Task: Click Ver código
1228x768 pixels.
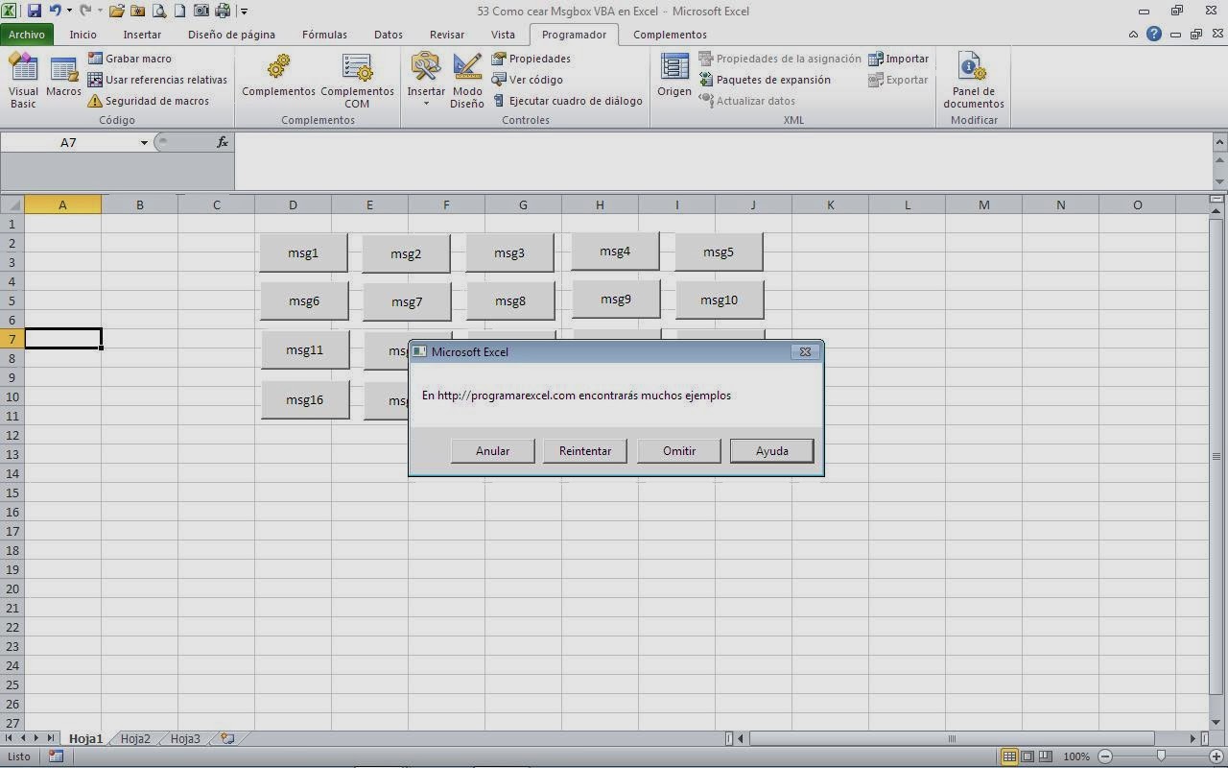Action: pyautogui.click(x=528, y=80)
